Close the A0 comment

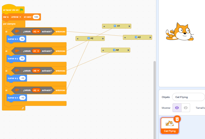point(128,50)
